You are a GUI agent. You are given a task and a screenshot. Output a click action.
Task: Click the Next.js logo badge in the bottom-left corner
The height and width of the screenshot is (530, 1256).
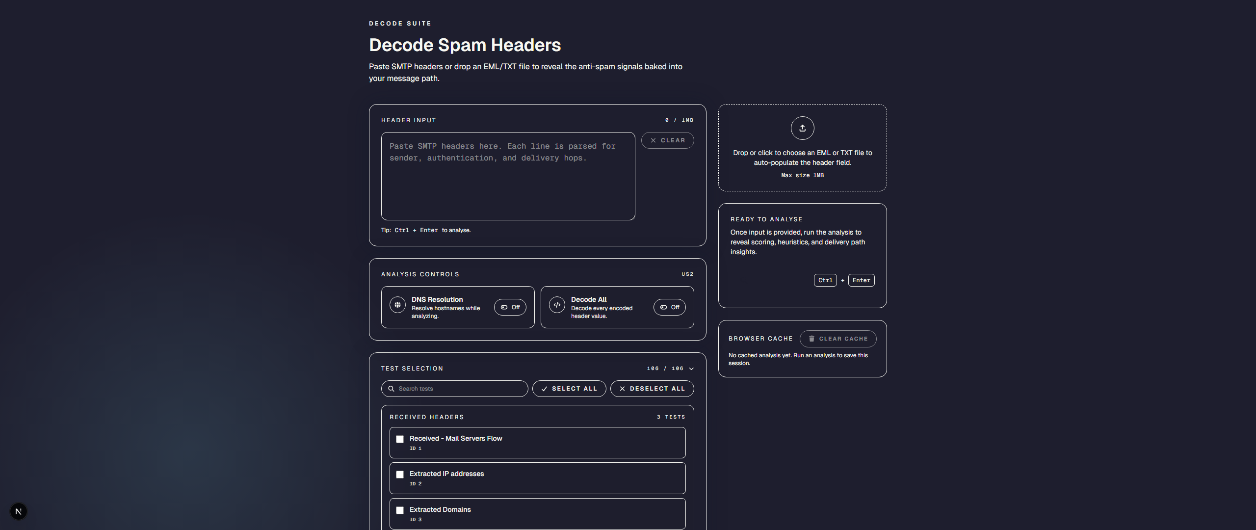[x=19, y=511]
